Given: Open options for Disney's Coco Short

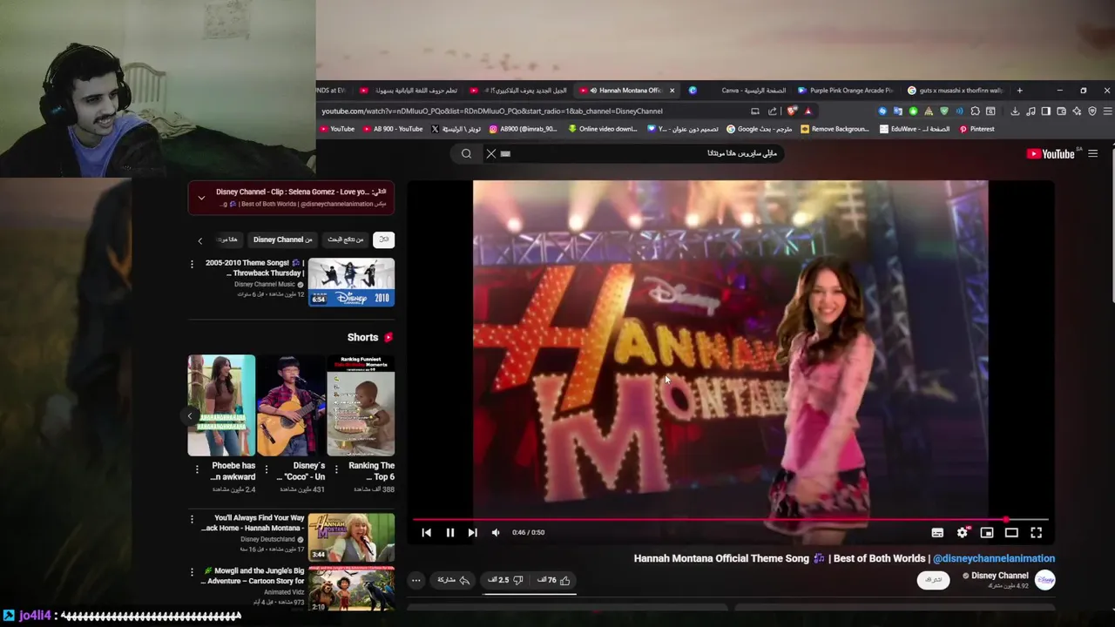Looking at the screenshot, I should tap(268, 470).
